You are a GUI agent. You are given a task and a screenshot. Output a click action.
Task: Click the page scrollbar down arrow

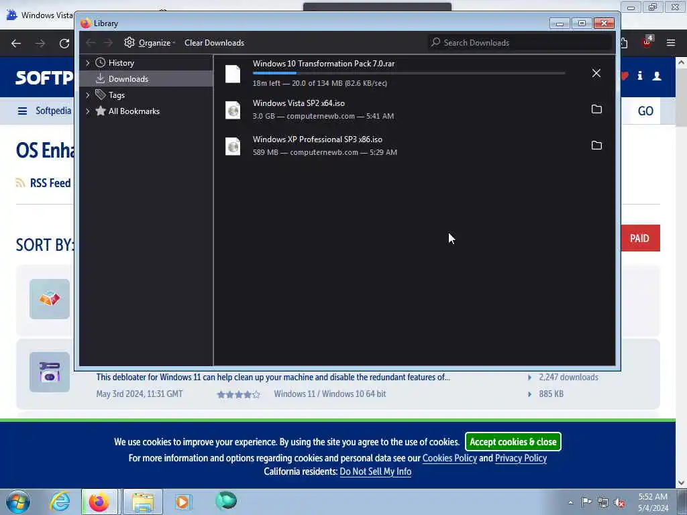tap(681, 483)
